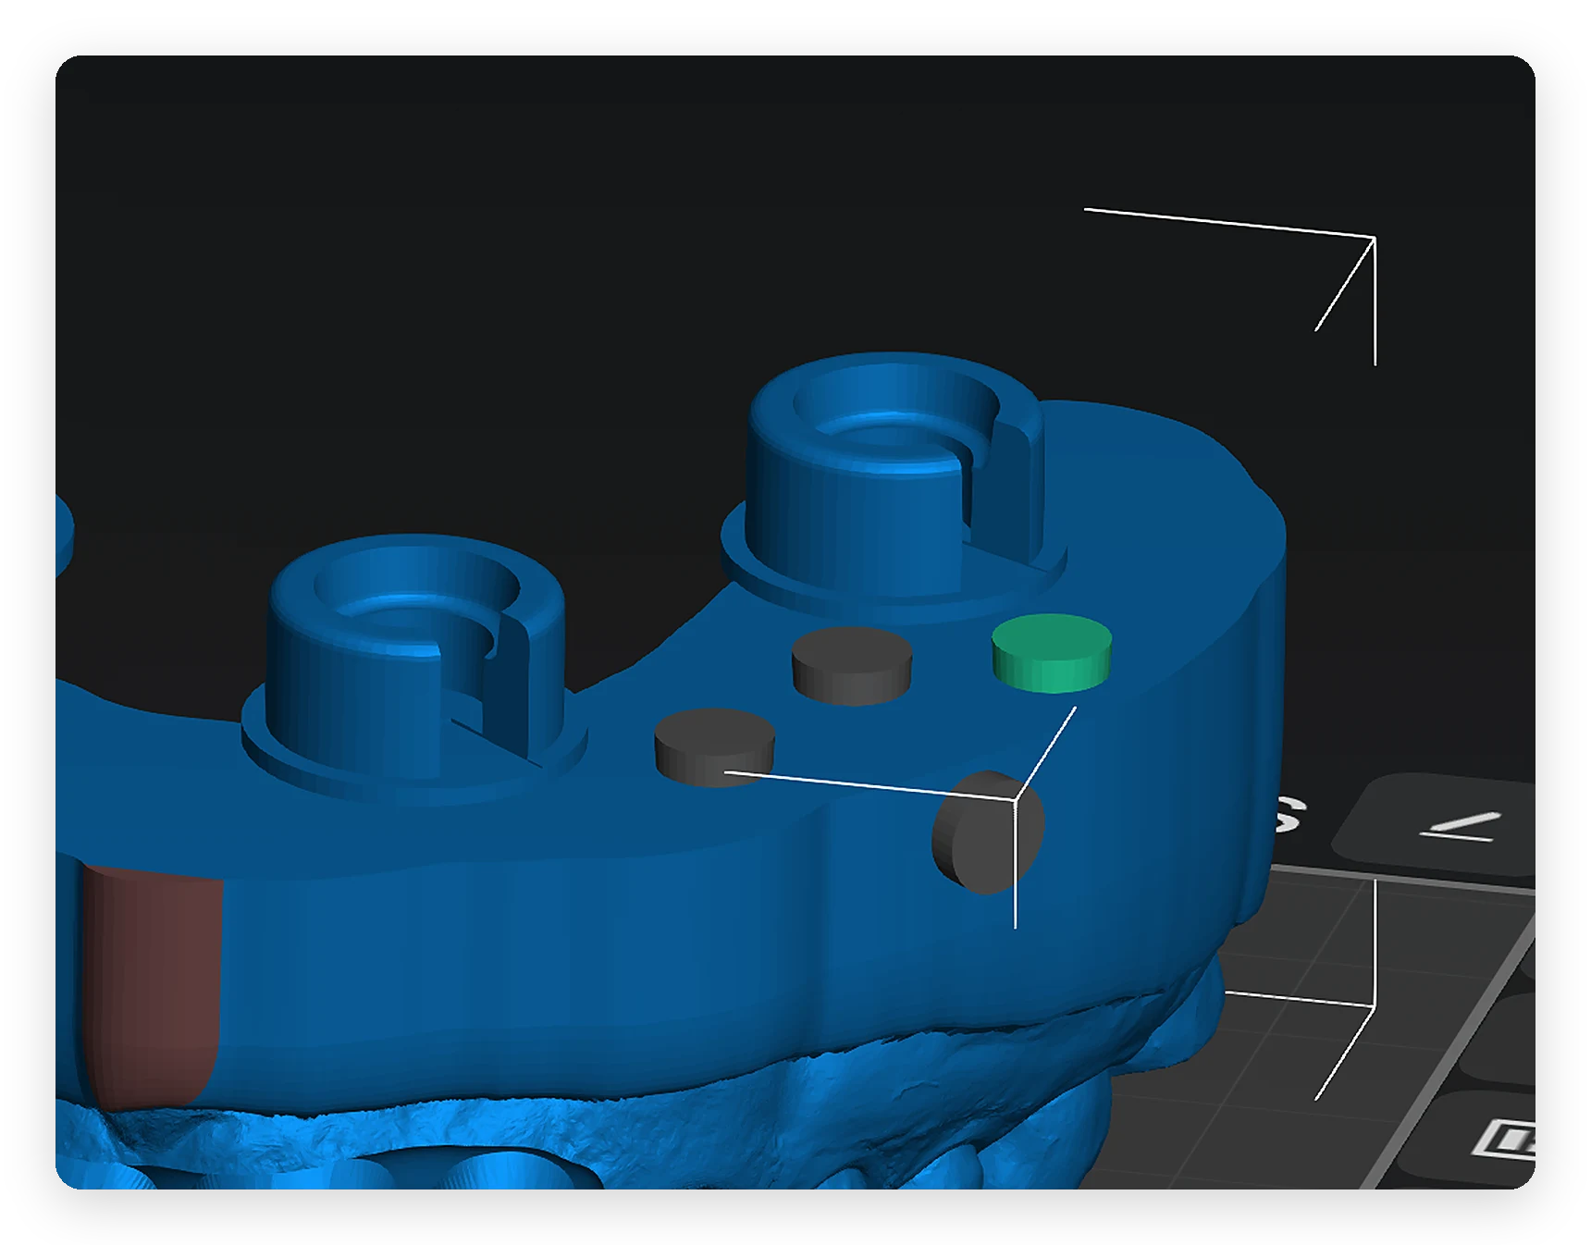Select the dark gray pad near the left sleeve
This screenshot has height=1245, width=1591.
click(714, 746)
